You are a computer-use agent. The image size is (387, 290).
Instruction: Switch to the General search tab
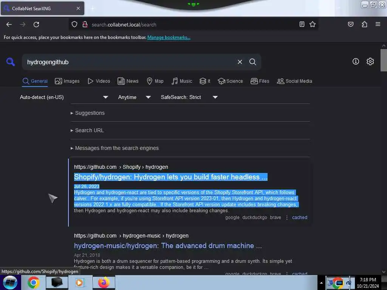coord(35,81)
